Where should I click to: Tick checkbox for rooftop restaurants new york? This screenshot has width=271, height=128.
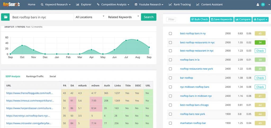coord(170,69)
